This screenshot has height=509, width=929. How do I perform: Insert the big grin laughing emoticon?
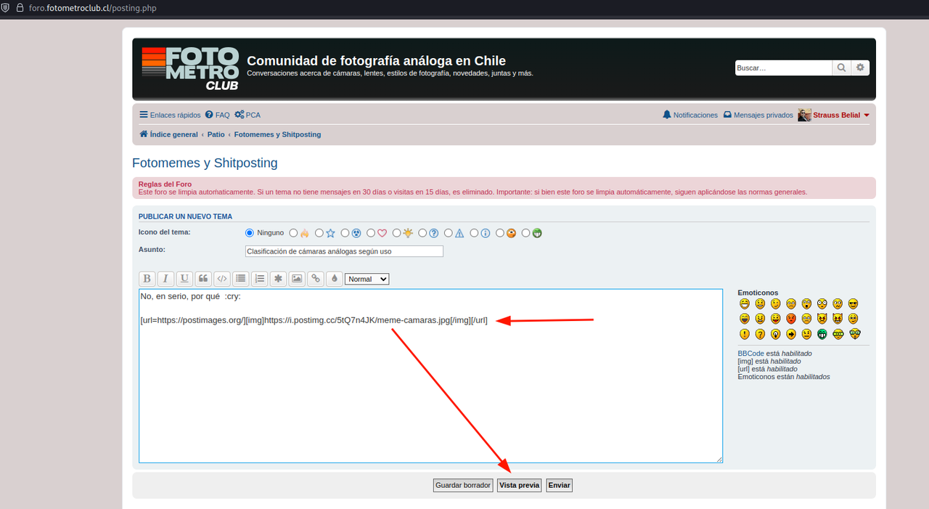coord(745,304)
